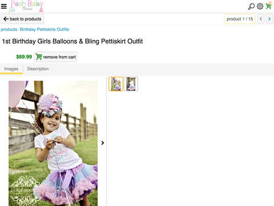Open the shopping cart icon
274x206 pixels.
click(269, 6)
